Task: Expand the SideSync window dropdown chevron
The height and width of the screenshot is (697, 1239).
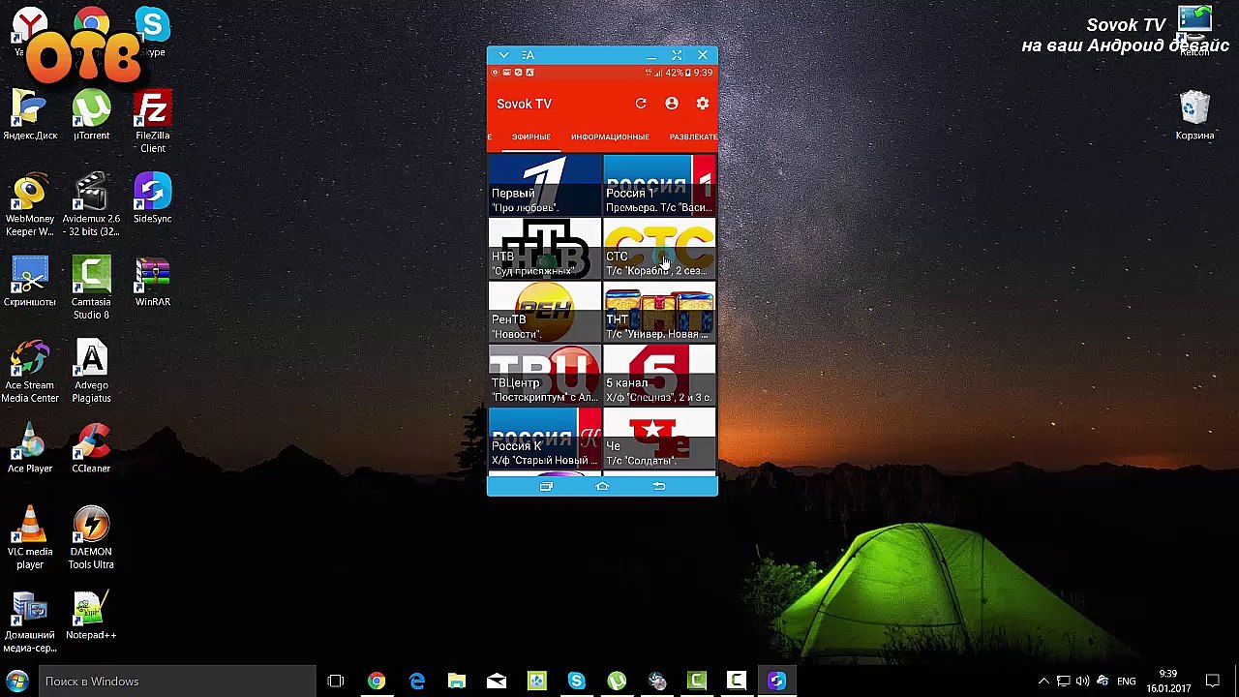Action: 503,55
